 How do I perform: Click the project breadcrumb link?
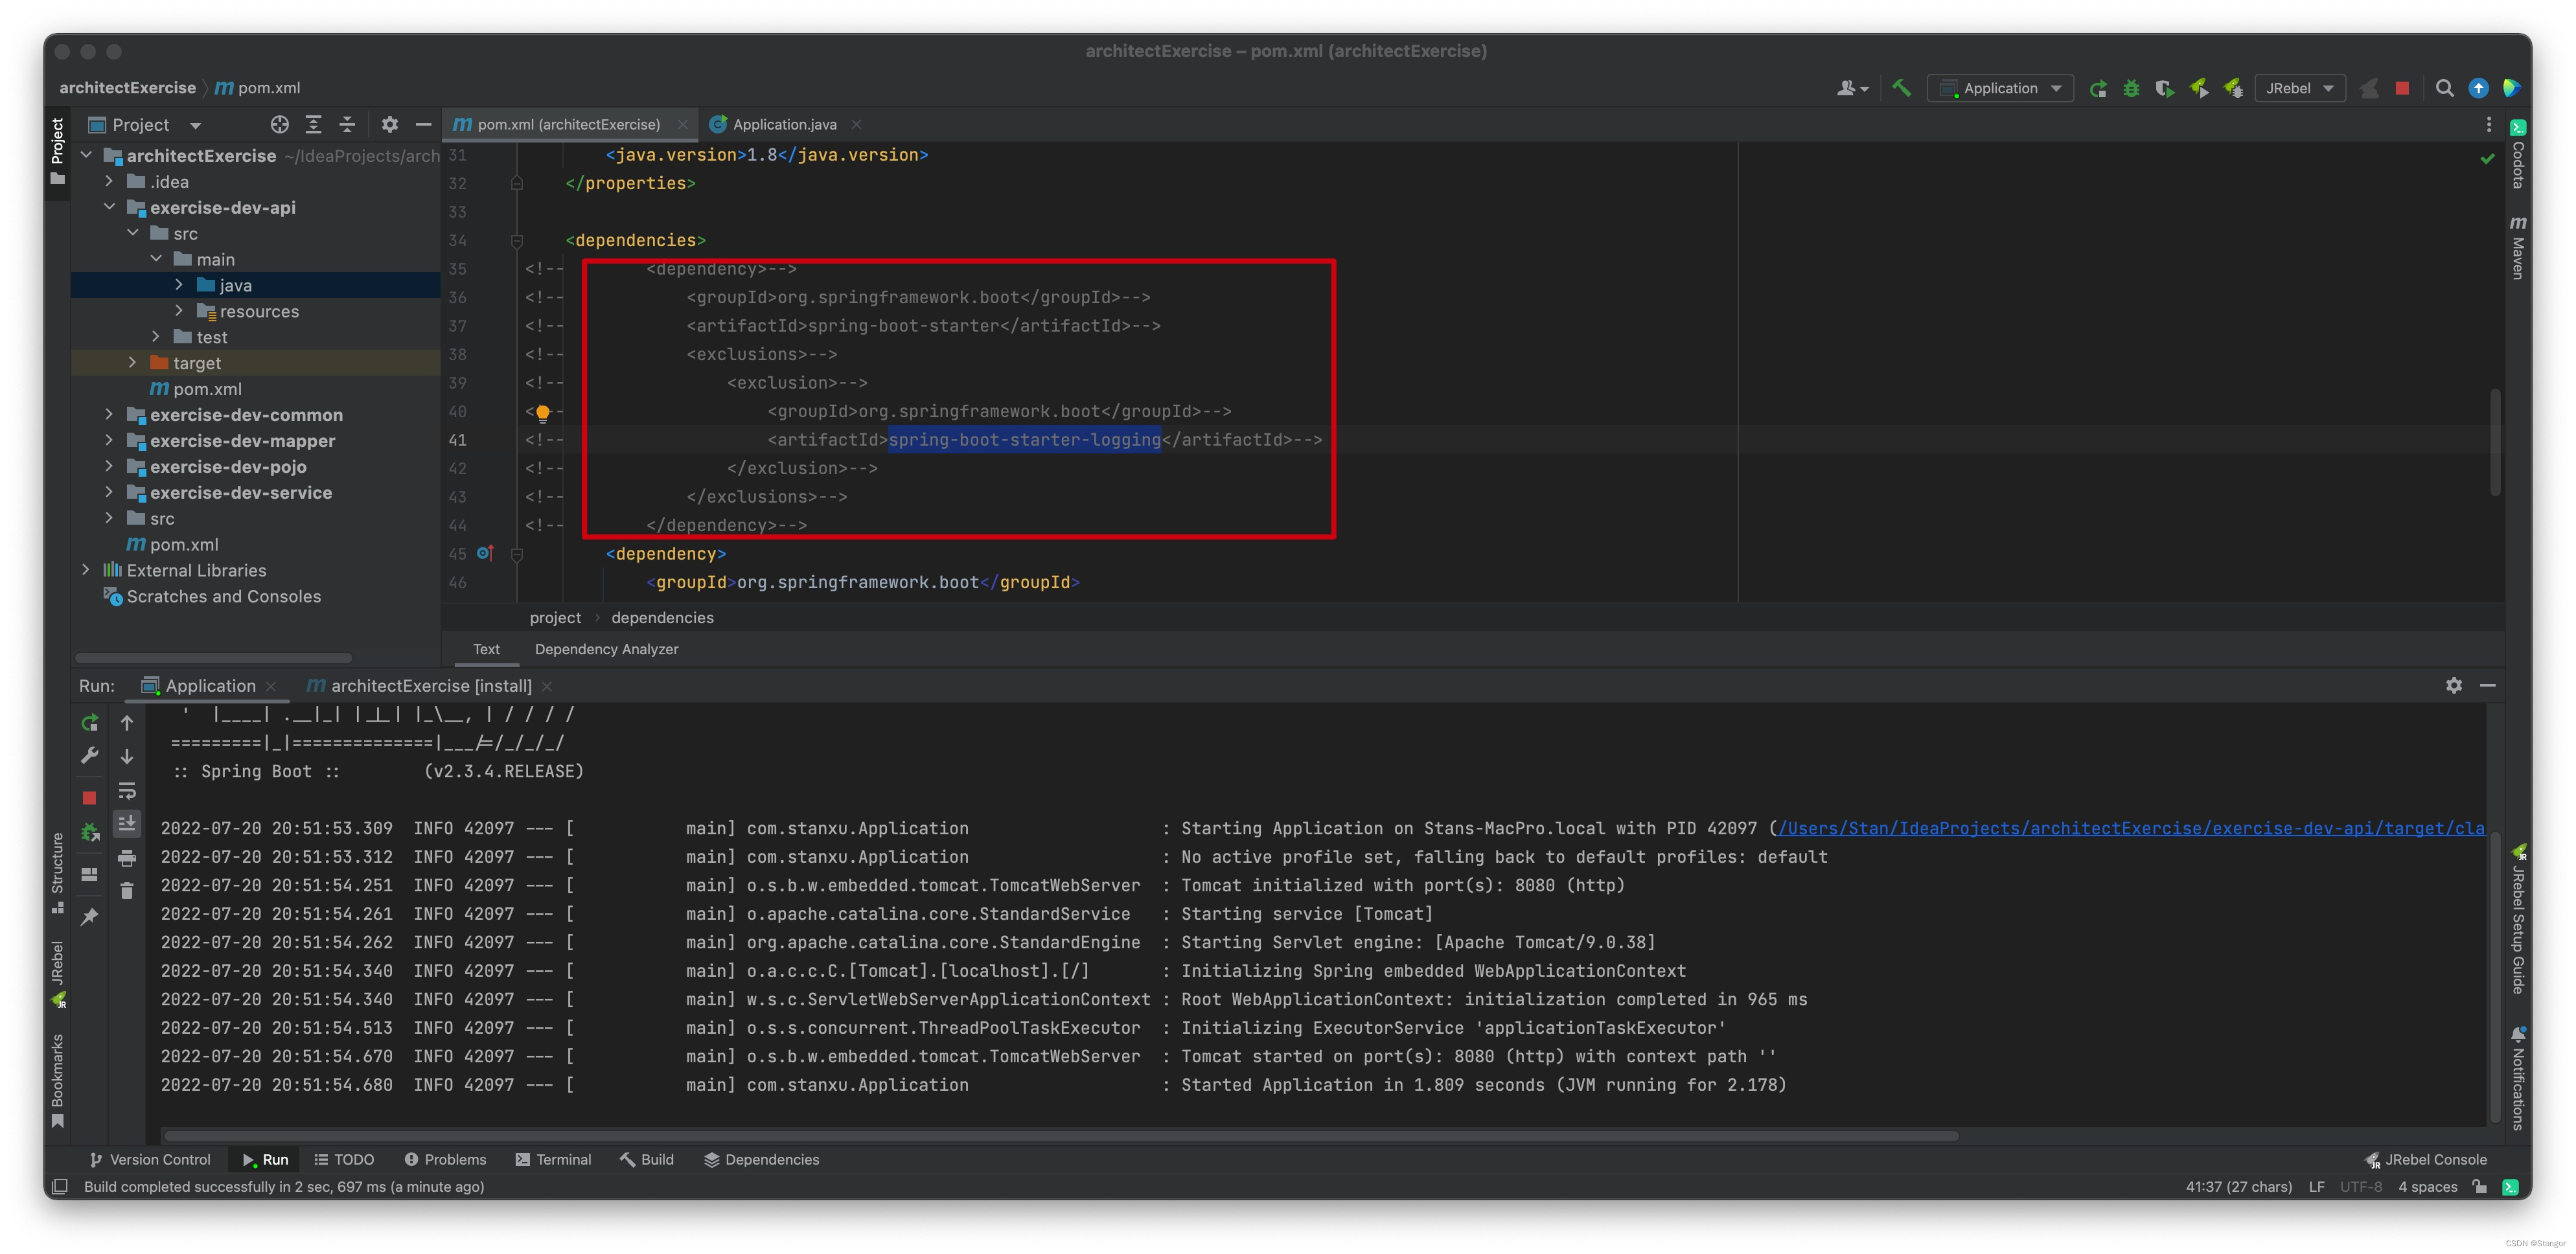pyautogui.click(x=554, y=617)
